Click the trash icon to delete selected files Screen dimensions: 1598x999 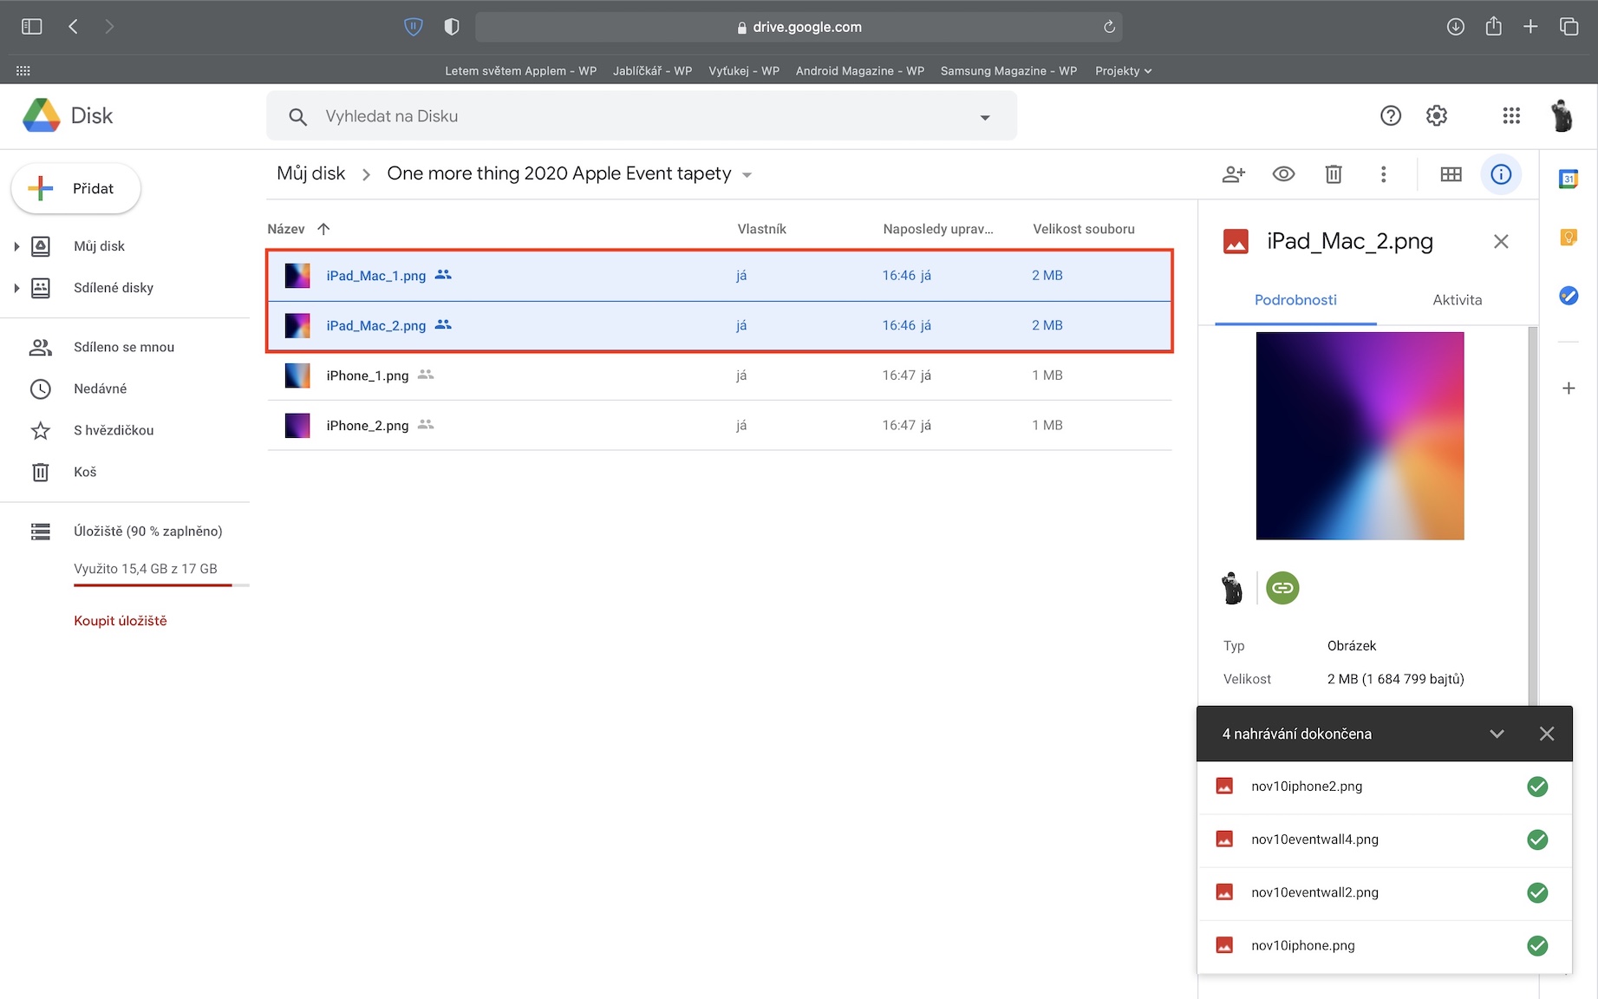point(1334,174)
